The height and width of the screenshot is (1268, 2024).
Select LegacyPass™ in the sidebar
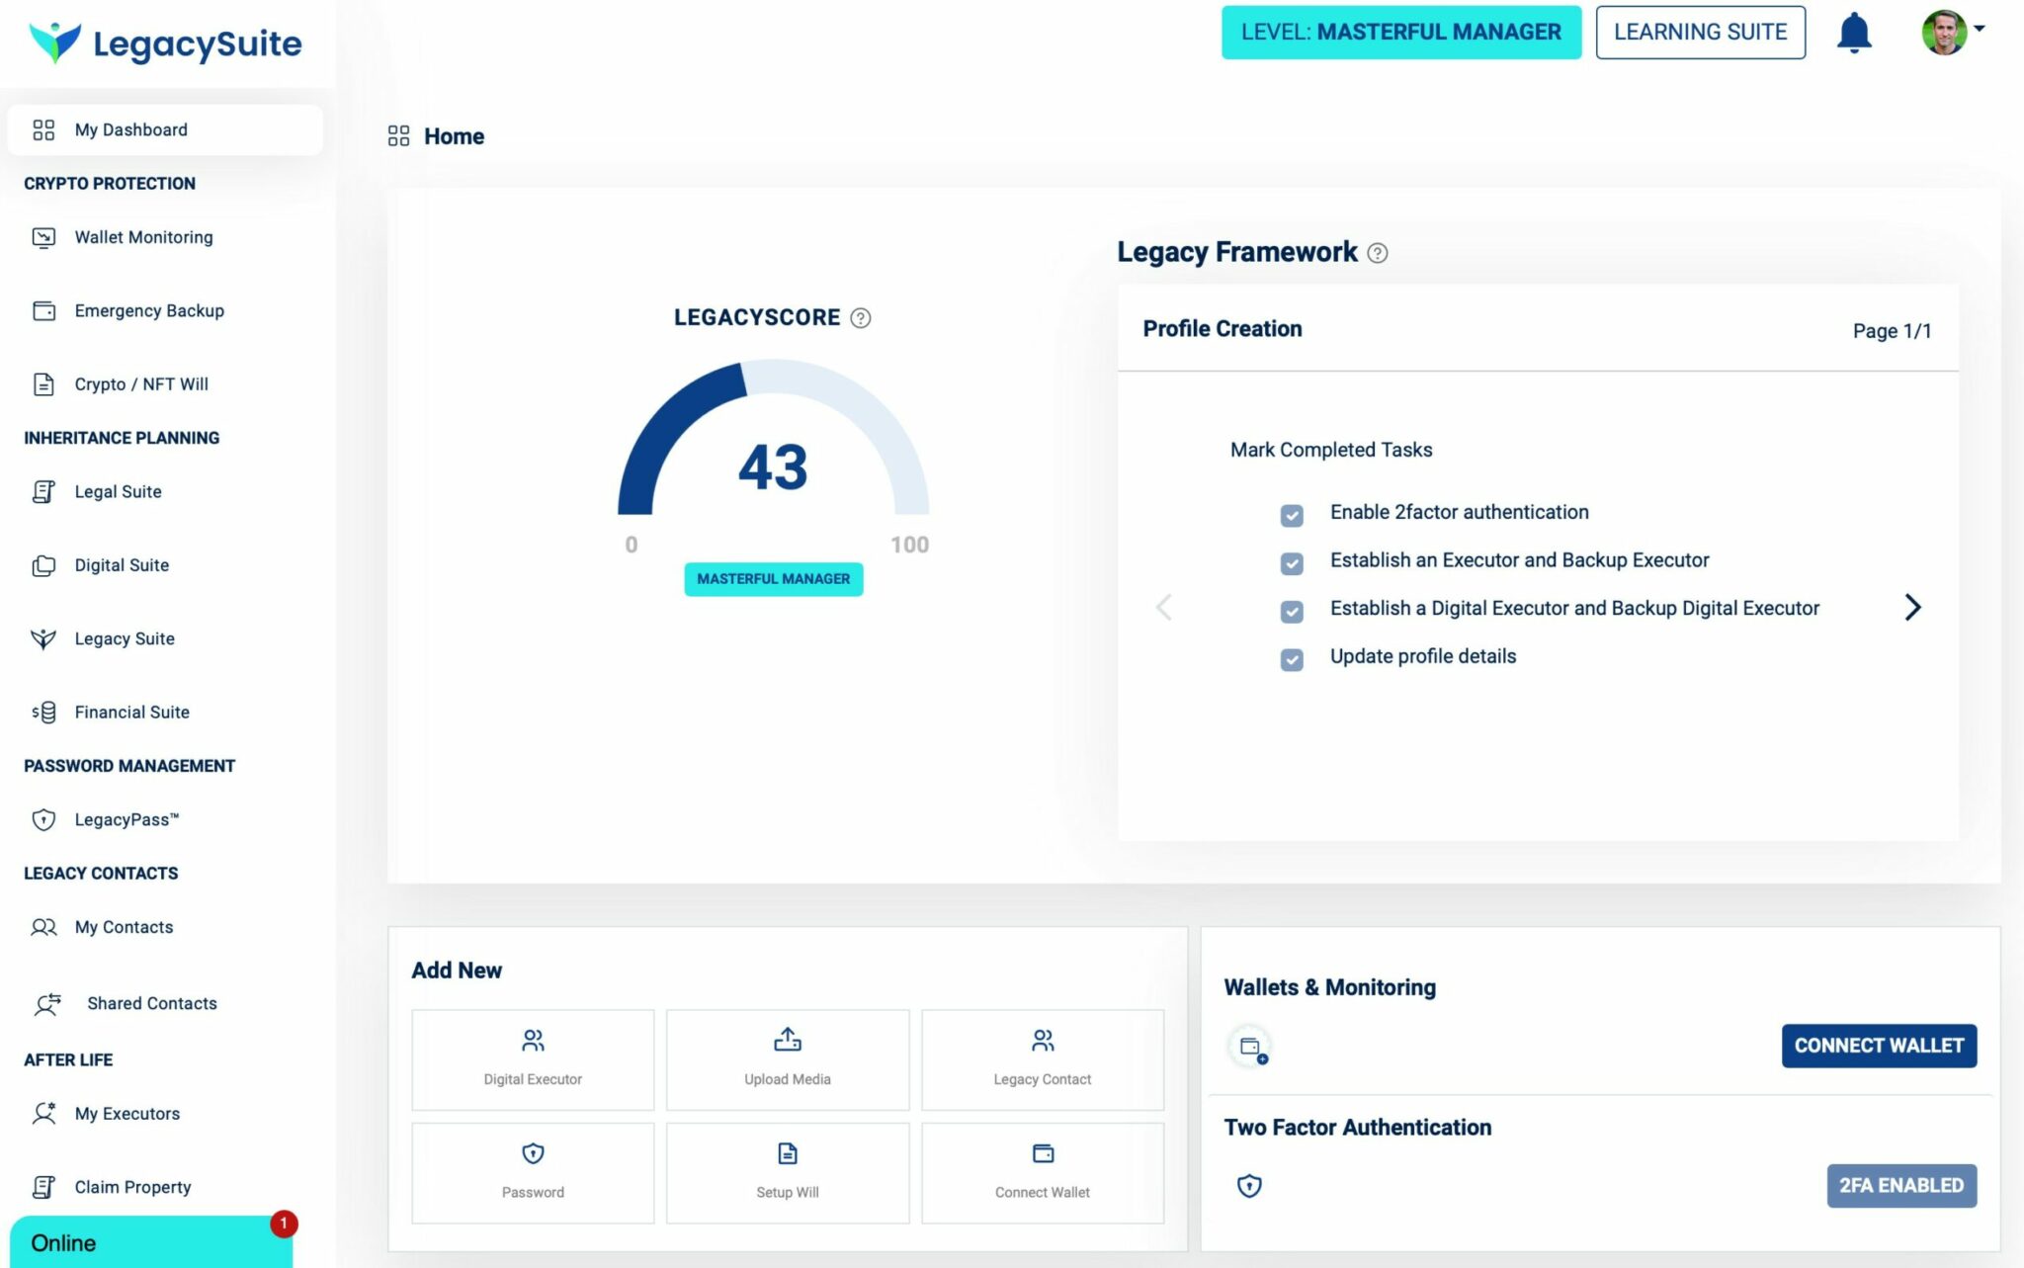tap(126, 819)
